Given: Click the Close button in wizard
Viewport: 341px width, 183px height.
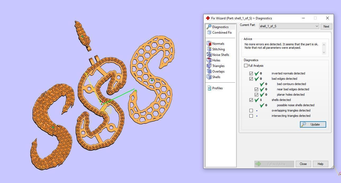Looking at the screenshot, I should click(x=303, y=164).
